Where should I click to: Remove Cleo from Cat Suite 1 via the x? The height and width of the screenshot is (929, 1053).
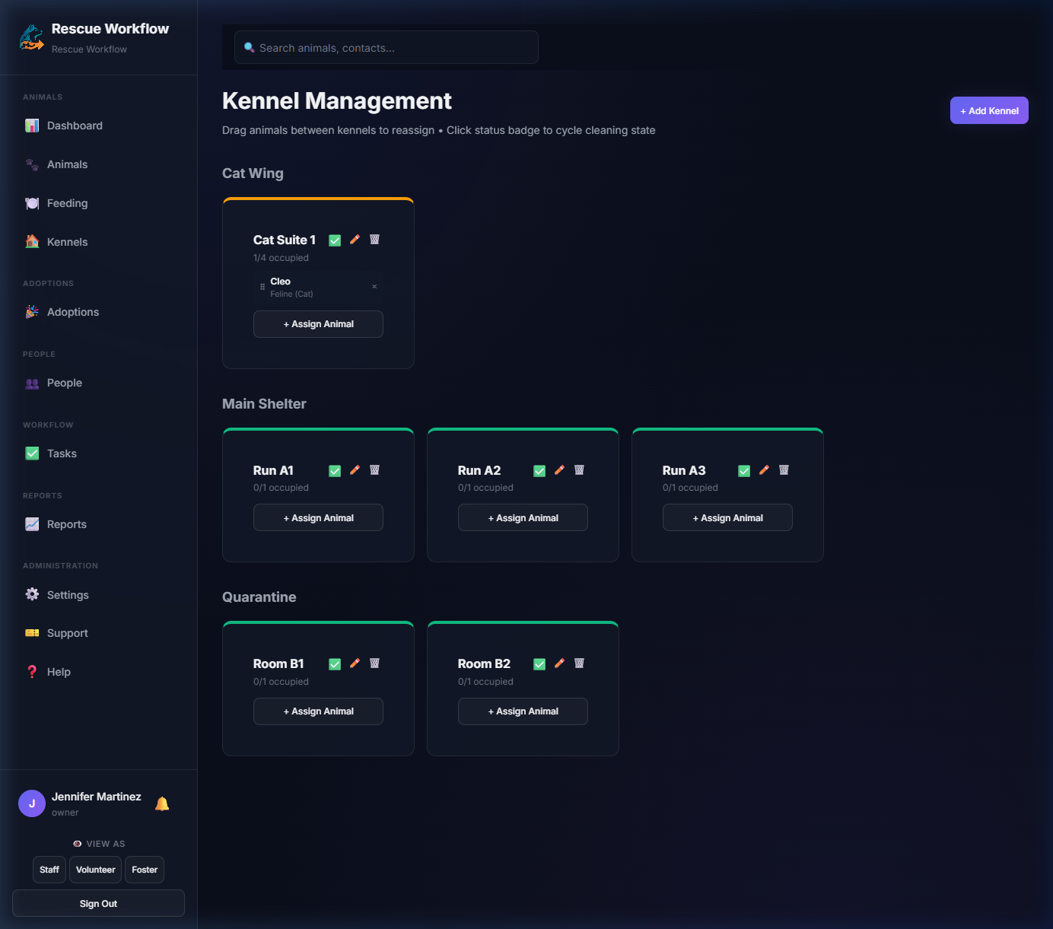[374, 287]
